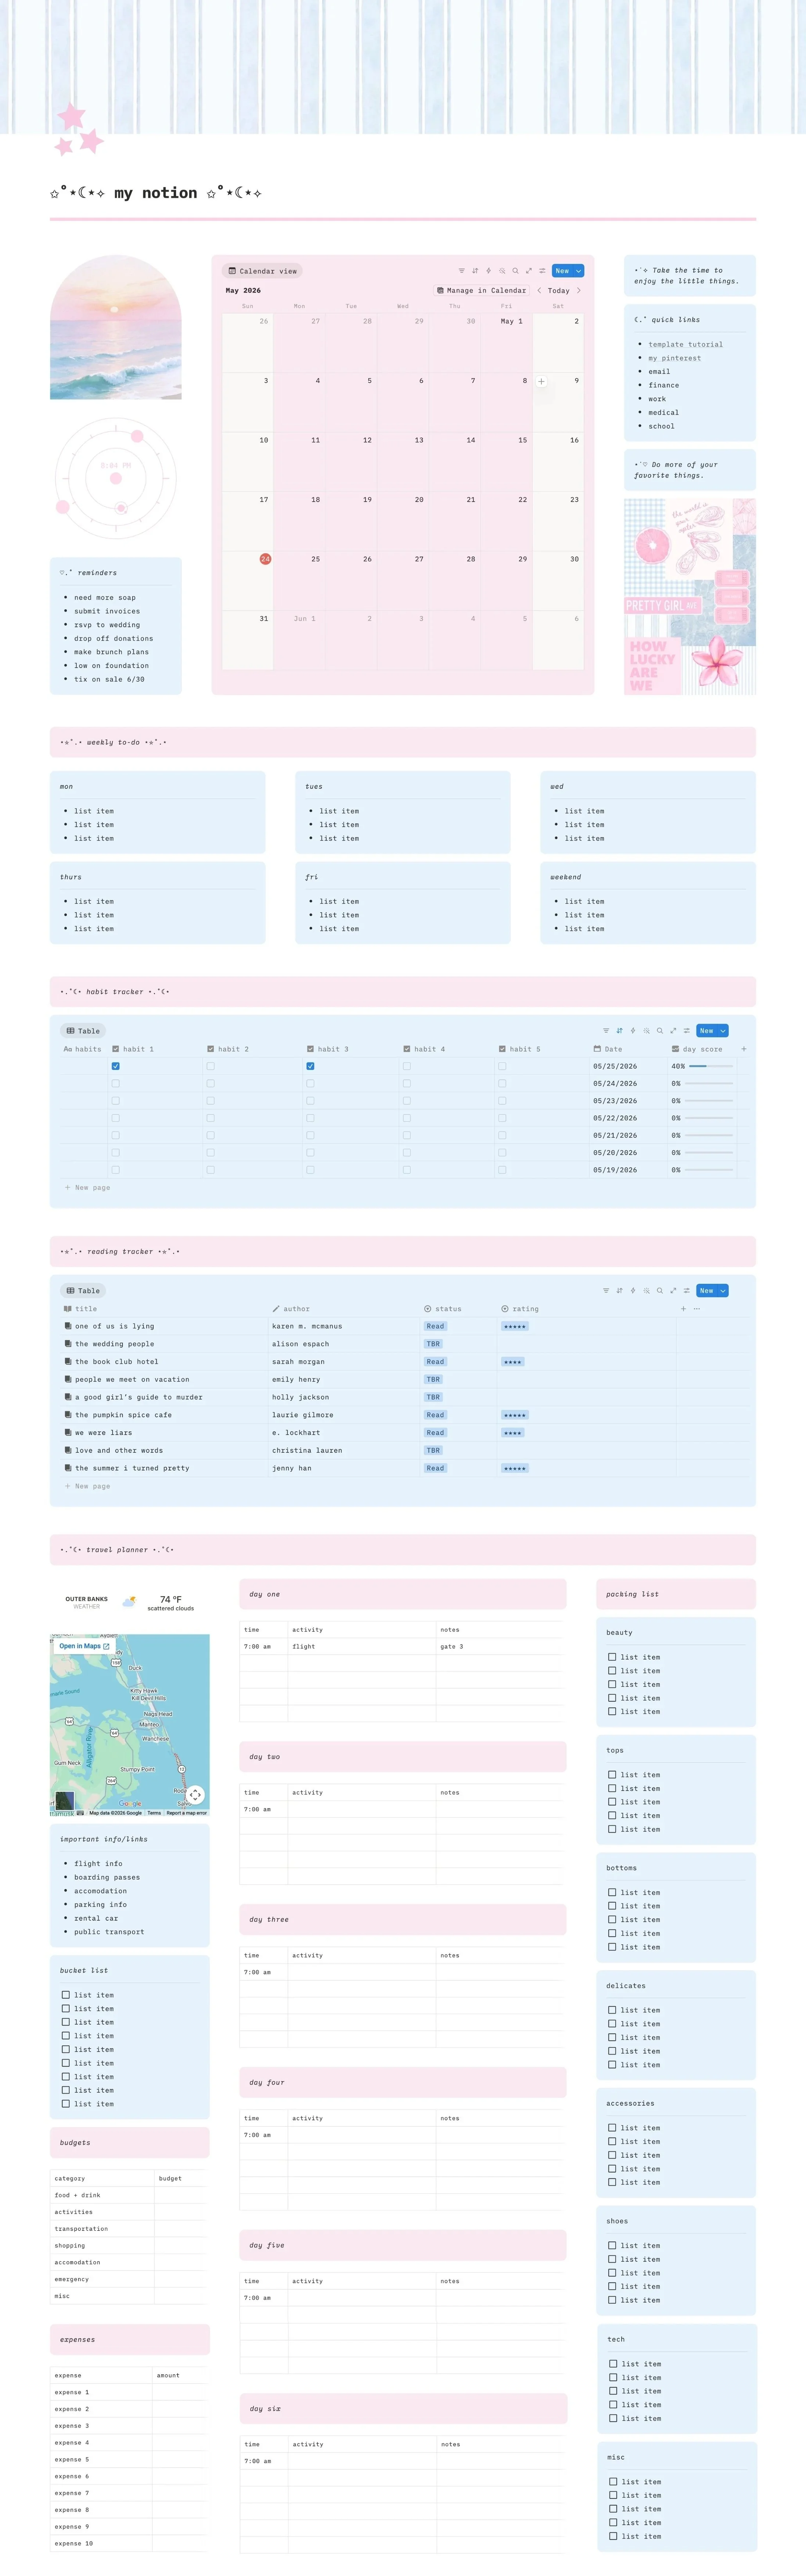This screenshot has width=806, height=2576.
Task: Click sort icon in Calendar view toolbar
Action: [x=475, y=271]
